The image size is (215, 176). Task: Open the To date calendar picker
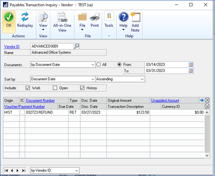191,71
